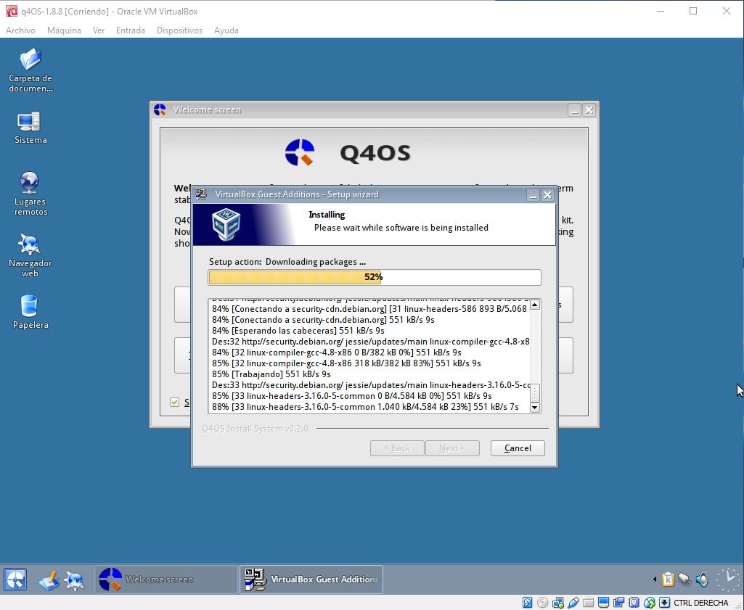The width and height of the screenshot is (744, 610).
Task: Click the log scrollbar up arrow
Action: tap(535, 305)
